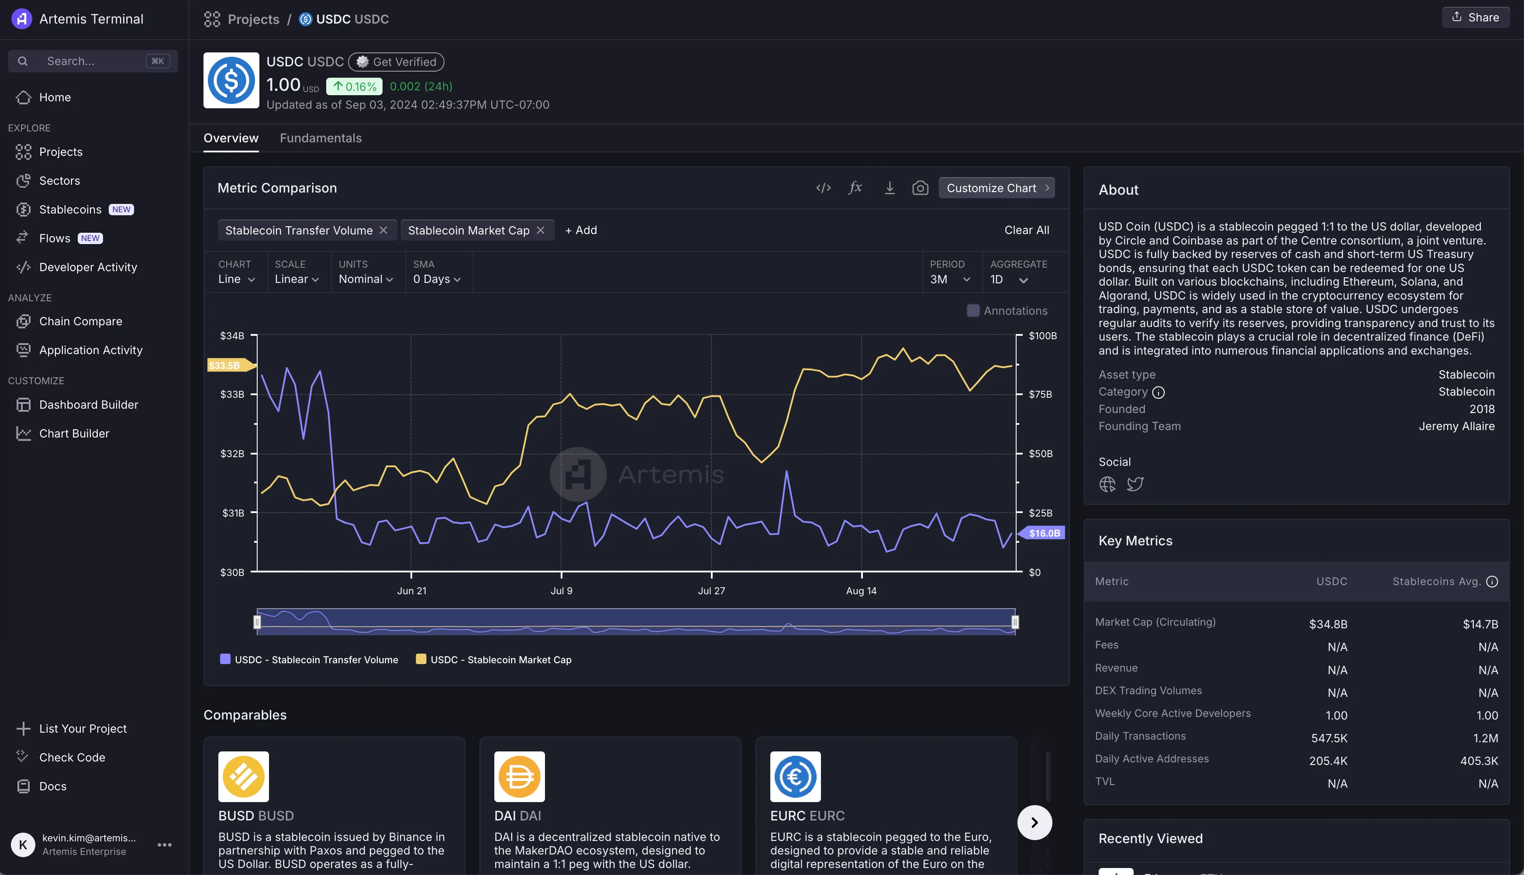Open the Sectors page
1524x875 pixels.
[59, 181]
